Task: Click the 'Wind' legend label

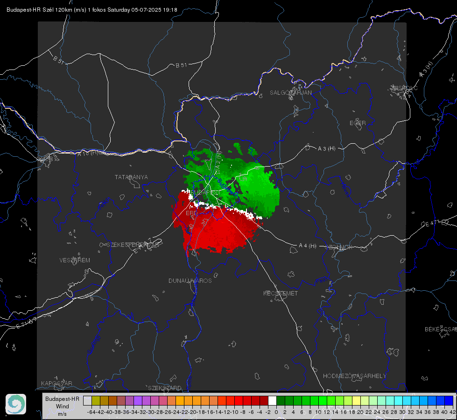Action: pos(63,406)
